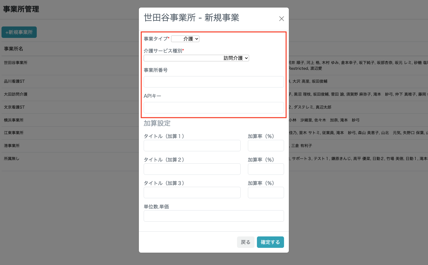Image resolution: width=428 pixels, height=265 pixels.
Task: Click the 加算率 field for 加算２
Action: pos(266,169)
